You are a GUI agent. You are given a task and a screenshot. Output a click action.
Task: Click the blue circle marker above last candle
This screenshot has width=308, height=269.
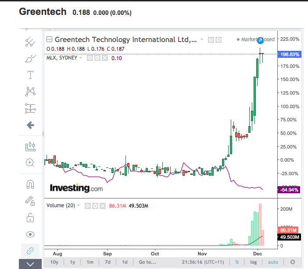tap(260, 40)
